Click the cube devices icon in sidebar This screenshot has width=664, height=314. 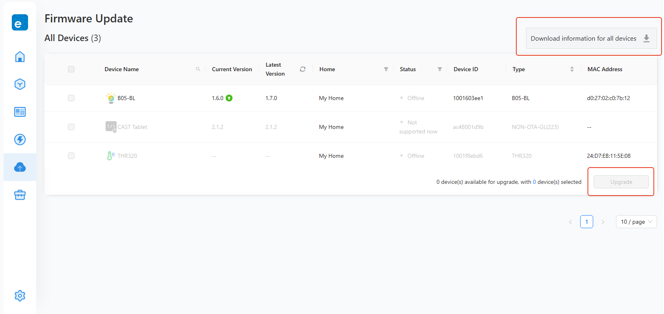20,84
